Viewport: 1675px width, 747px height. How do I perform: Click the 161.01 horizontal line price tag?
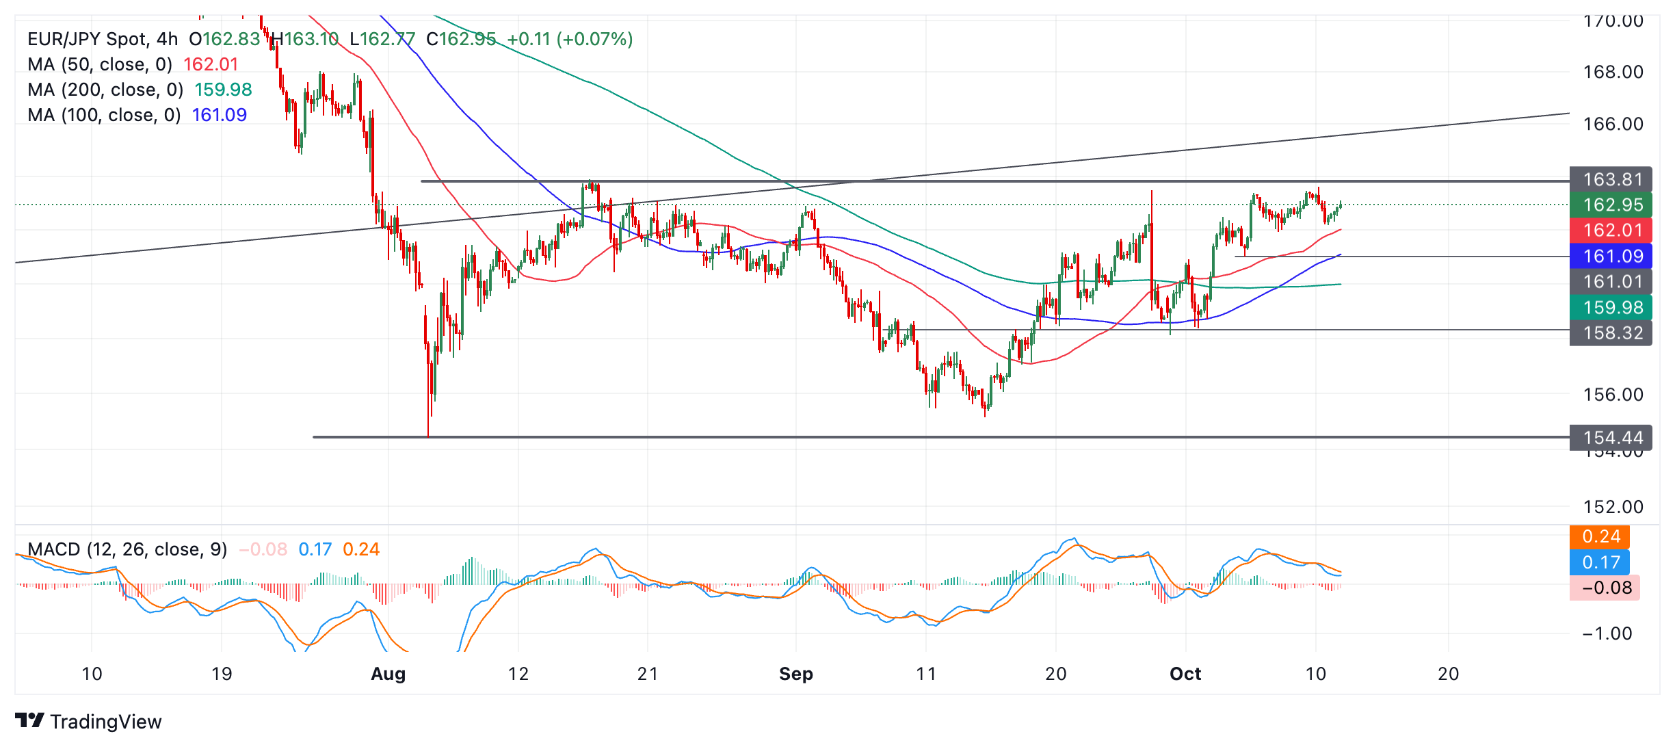click(1611, 281)
